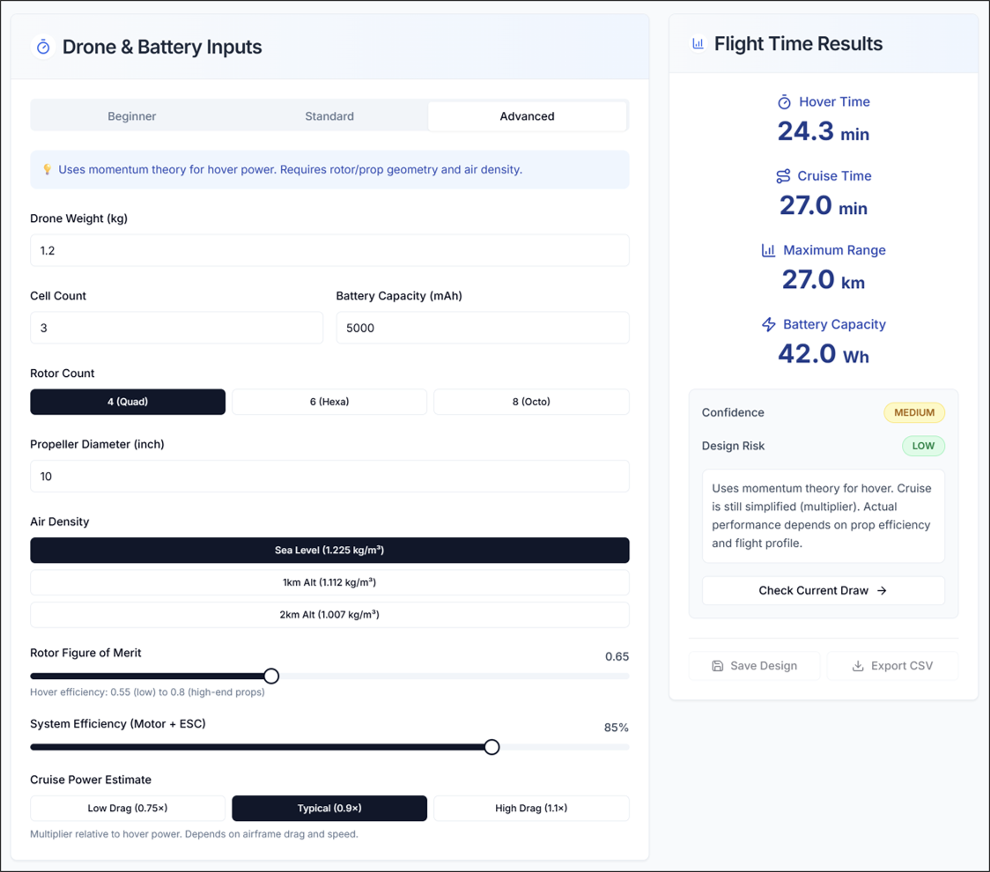Viewport: 990px width, 872px height.
Task: Click the Maximum Range chart icon
Action: [768, 250]
